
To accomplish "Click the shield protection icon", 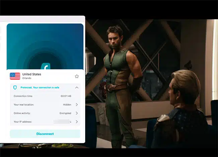I will pyautogui.click(x=15, y=88).
